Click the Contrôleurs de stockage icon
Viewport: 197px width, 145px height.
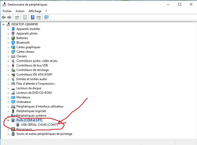coord(13,70)
